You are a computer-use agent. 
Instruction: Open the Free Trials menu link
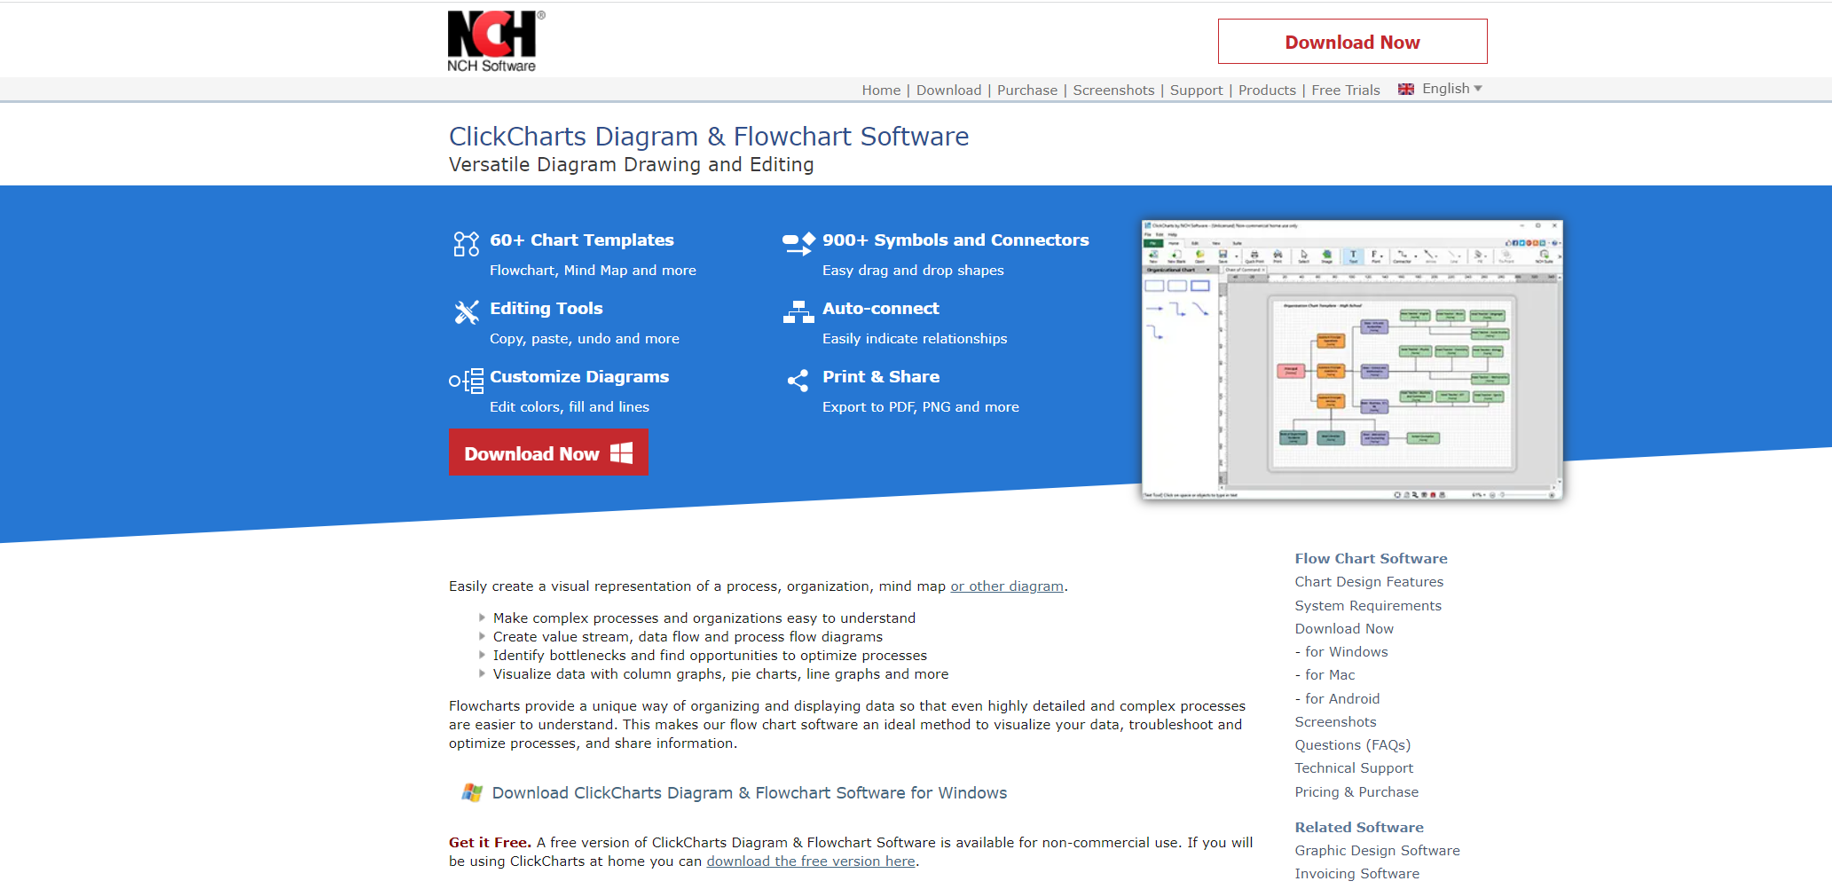1346,90
